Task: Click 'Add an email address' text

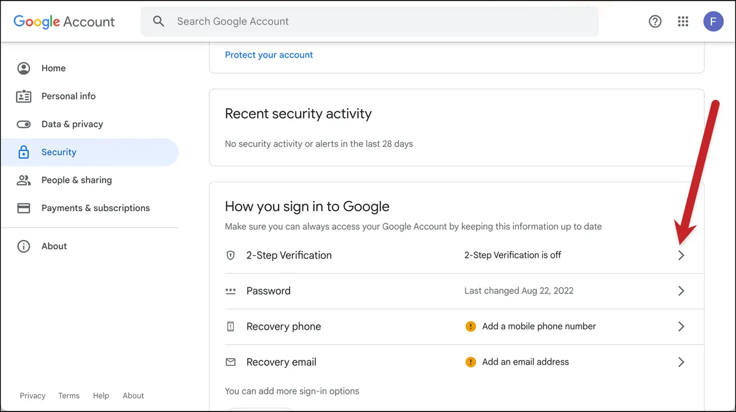Action: coord(526,362)
